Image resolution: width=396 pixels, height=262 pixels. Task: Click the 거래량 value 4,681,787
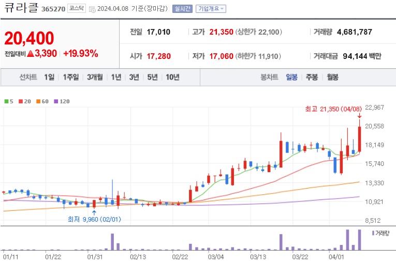click(355, 32)
